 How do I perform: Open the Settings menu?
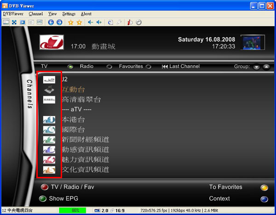(69, 14)
